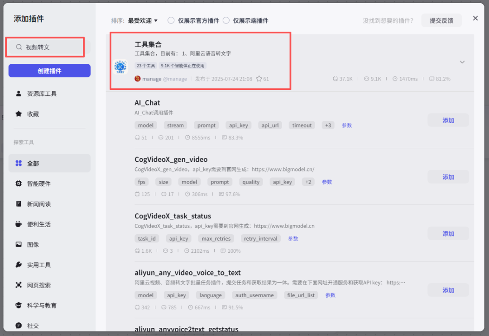Click the 科学与教育 graduation cap icon
The image size is (489, 336).
[19, 305]
